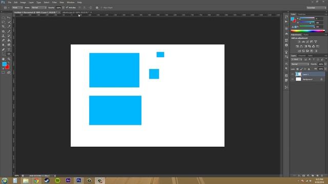Select the Spot Healing Brush tool
The width and height of the screenshot is (328, 184).
pyautogui.click(x=3, y=31)
